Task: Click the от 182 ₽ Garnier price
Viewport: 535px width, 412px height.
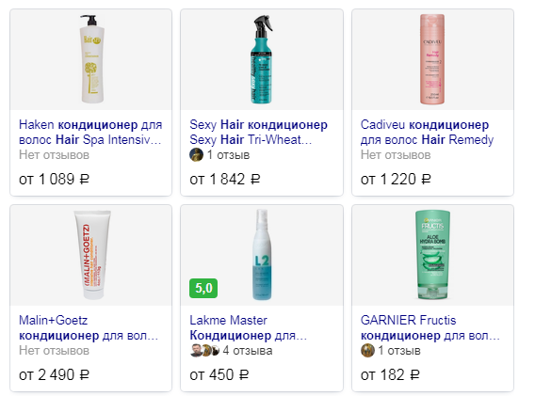Action: pyautogui.click(x=390, y=375)
